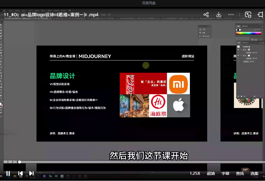Image resolution: width=265 pixels, height=181 pixels.
Task: Click the fill and stroke swatch in the toolbar
Action: pyautogui.click(x=1, y=104)
